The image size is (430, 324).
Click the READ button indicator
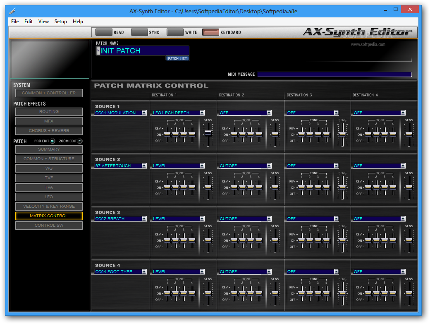[104, 32]
